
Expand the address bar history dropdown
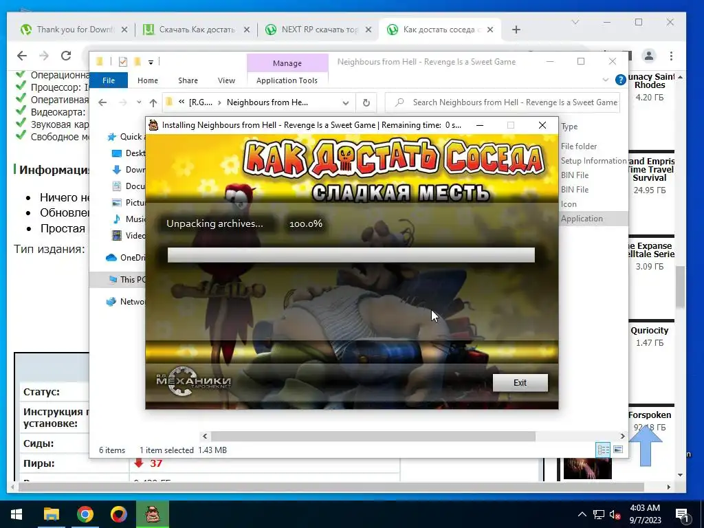[345, 103]
